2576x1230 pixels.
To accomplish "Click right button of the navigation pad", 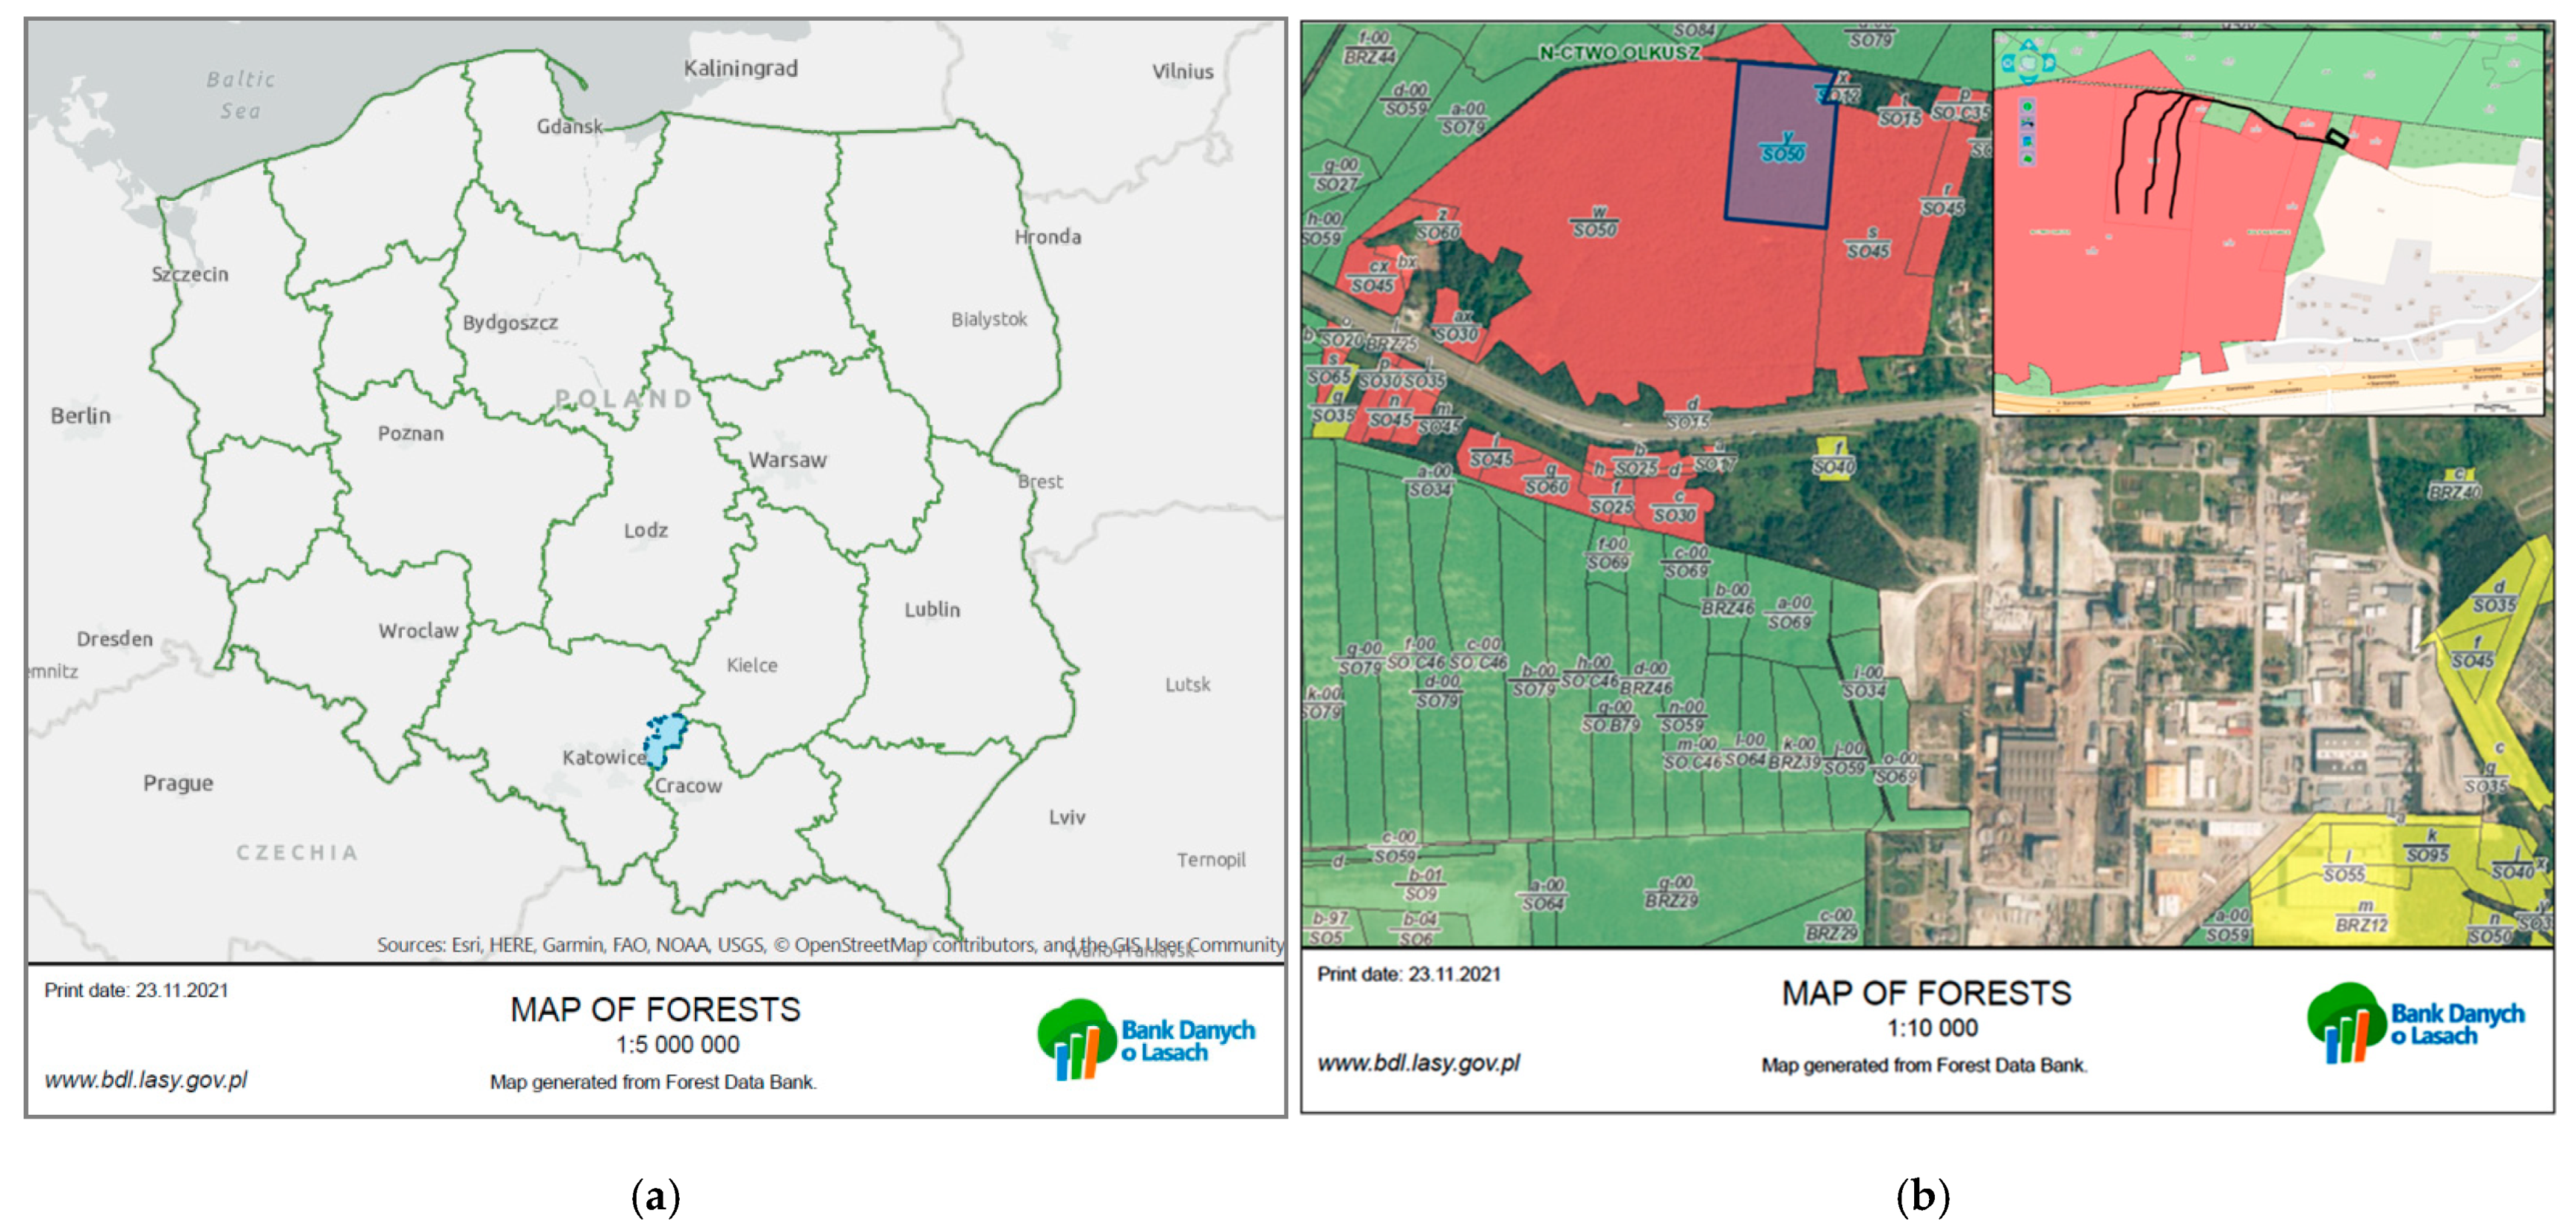I will (x=2049, y=63).
